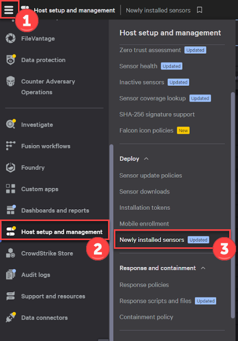238x341 pixels.
Task: Click the FileVantage icon
Action: click(10, 39)
